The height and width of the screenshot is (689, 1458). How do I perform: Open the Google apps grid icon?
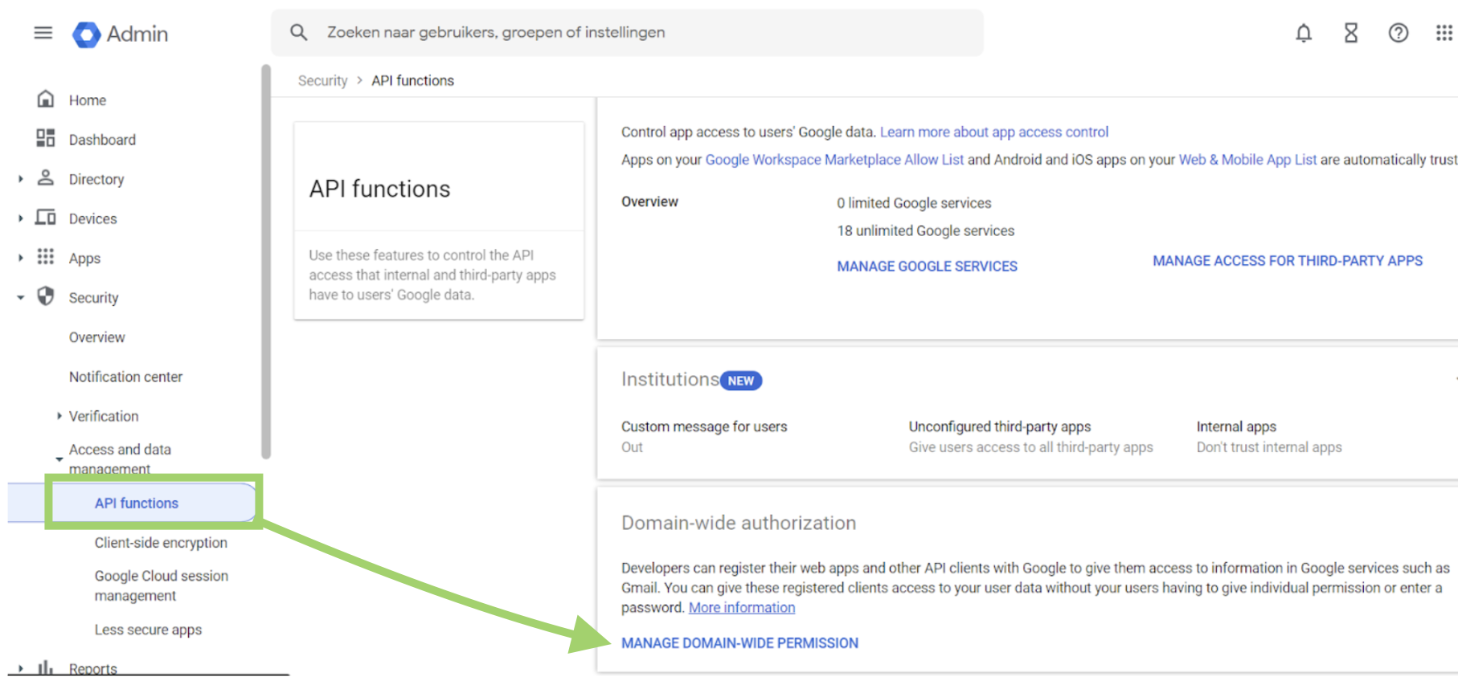point(1444,33)
